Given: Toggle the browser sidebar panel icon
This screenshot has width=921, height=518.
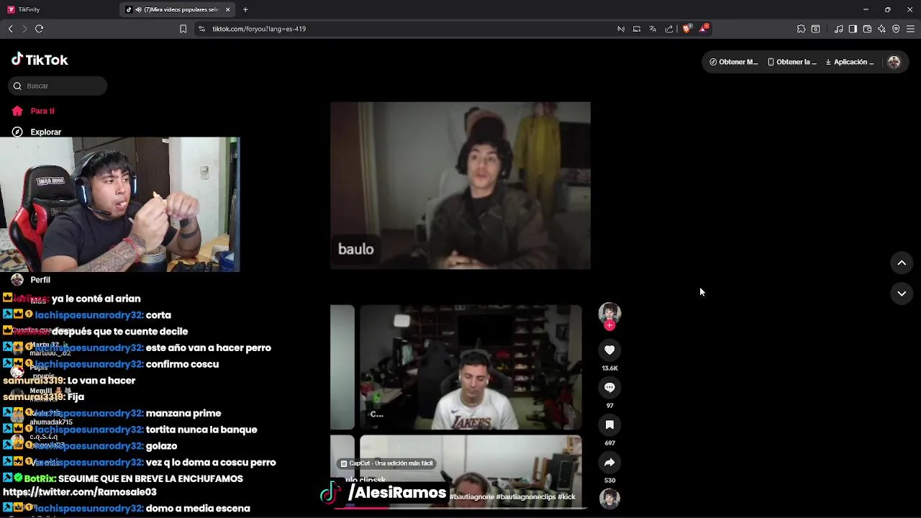Looking at the screenshot, I should 853,29.
